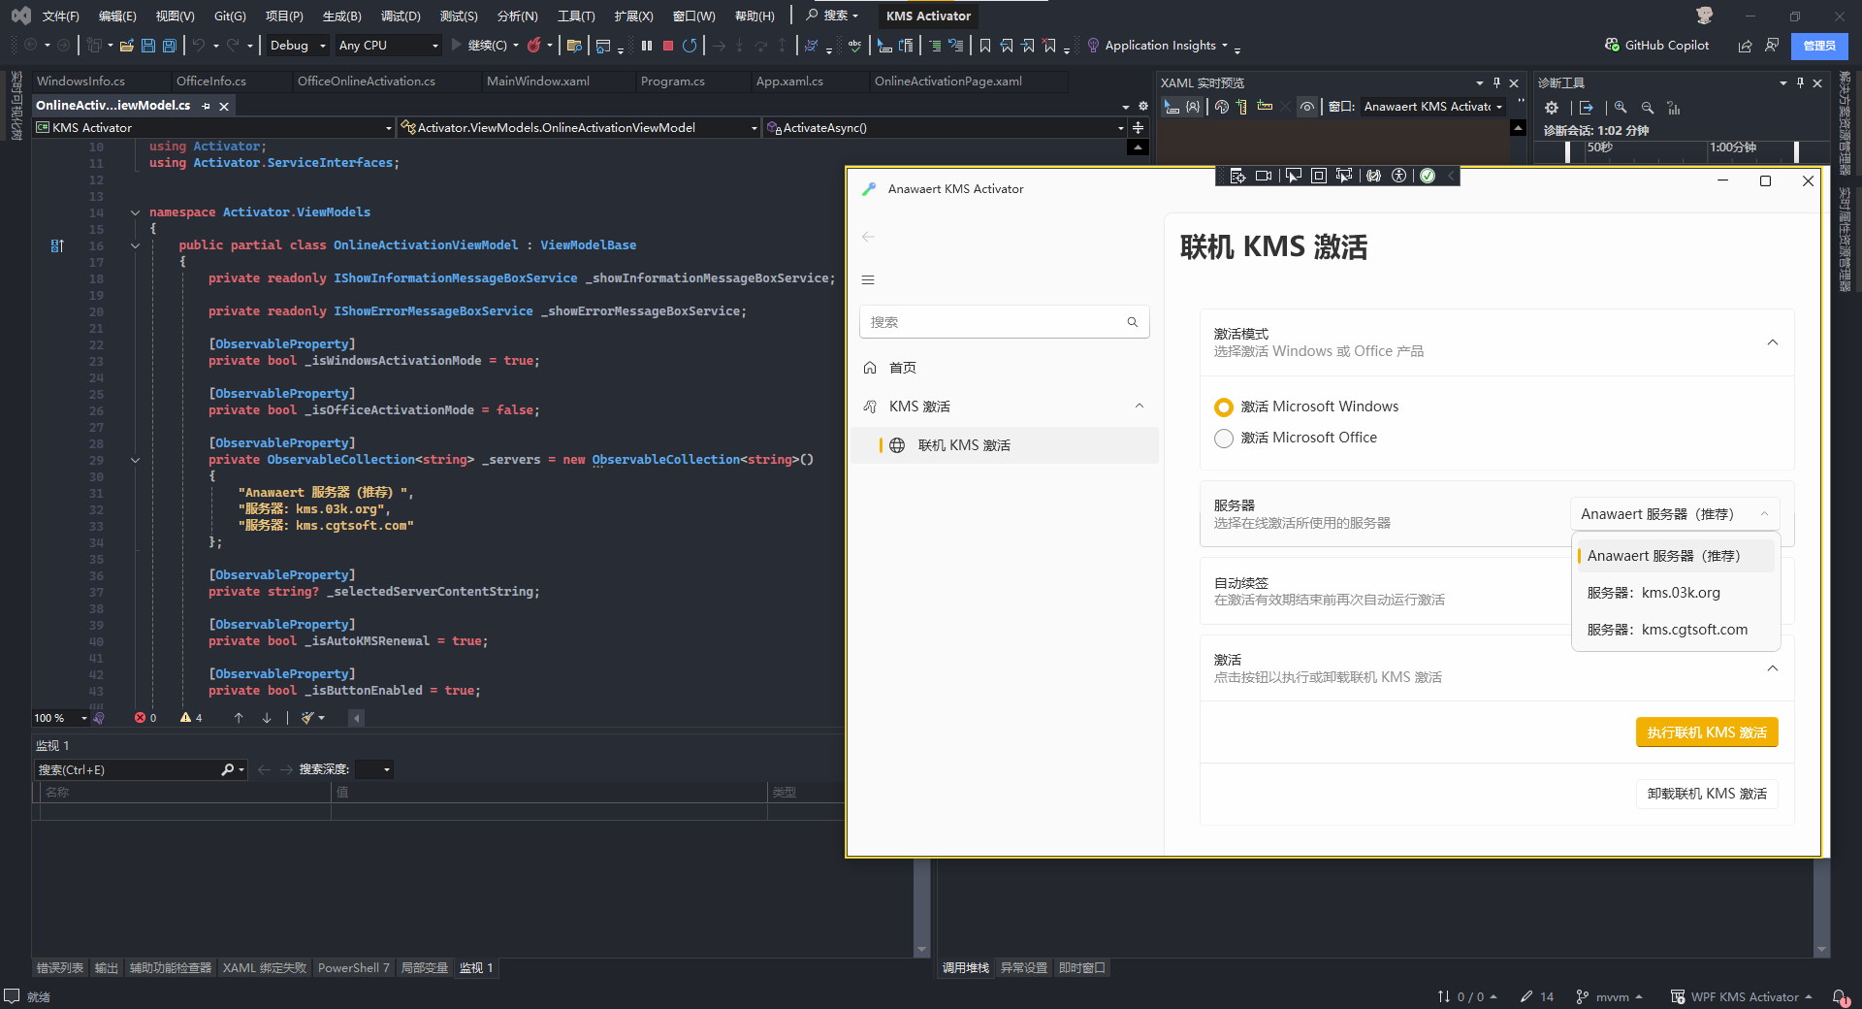Screen dimensions: 1862x1009
Task: Collapse the KMS 激活 navigation group
Action: (x=1140, y=407)
